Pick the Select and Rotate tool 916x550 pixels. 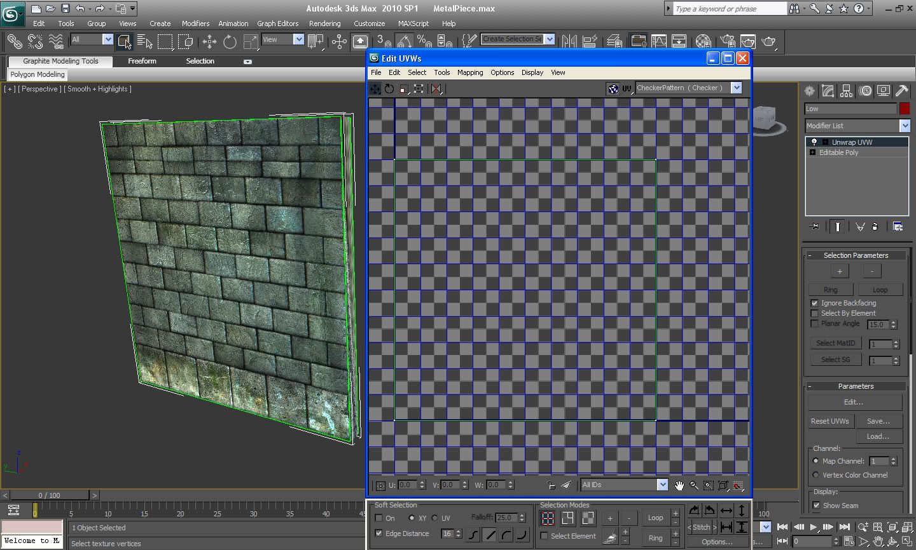point(230,41)
